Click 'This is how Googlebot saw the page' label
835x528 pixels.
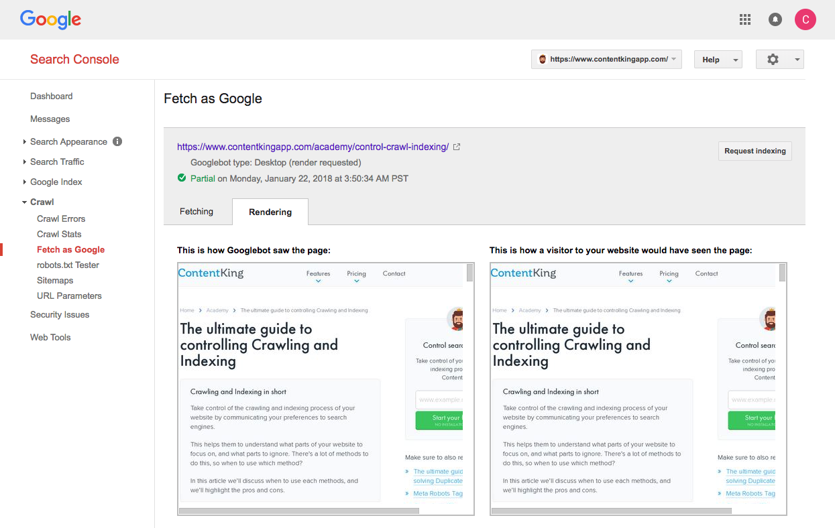254,250
